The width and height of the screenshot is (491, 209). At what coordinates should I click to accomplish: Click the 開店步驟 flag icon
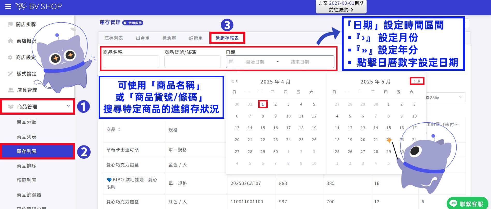pyautogui.click(x=10, y=24)
